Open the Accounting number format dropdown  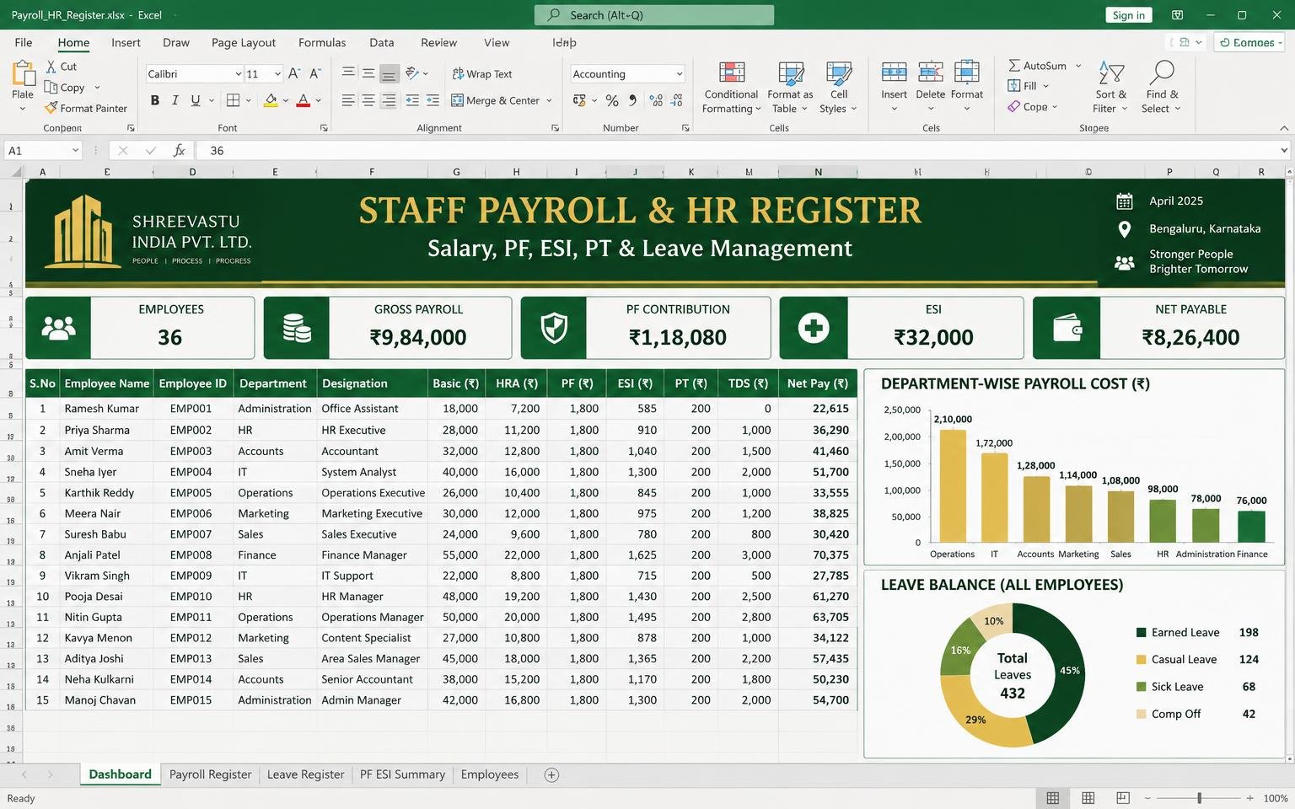(x=679, y=74)
